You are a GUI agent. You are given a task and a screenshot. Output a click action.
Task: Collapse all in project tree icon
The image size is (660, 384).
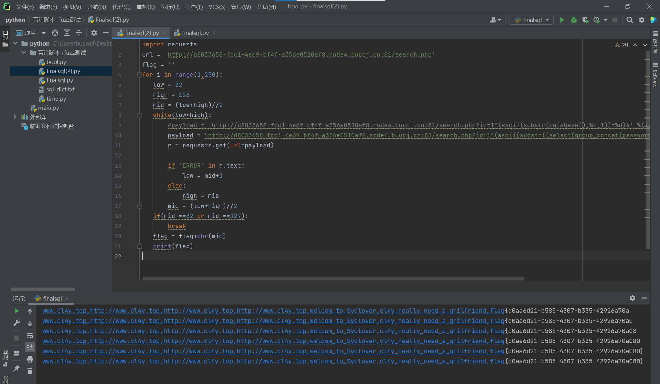coord(79,33)
